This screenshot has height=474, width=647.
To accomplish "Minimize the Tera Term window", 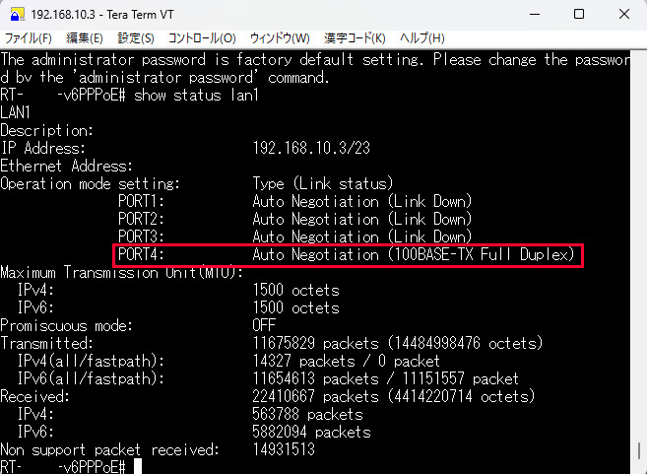I will (535, 14).
